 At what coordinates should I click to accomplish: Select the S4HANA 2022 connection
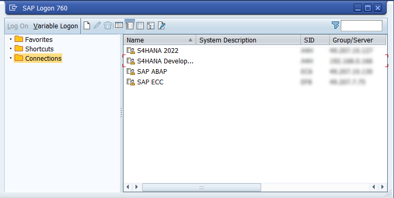pos(254,51)
